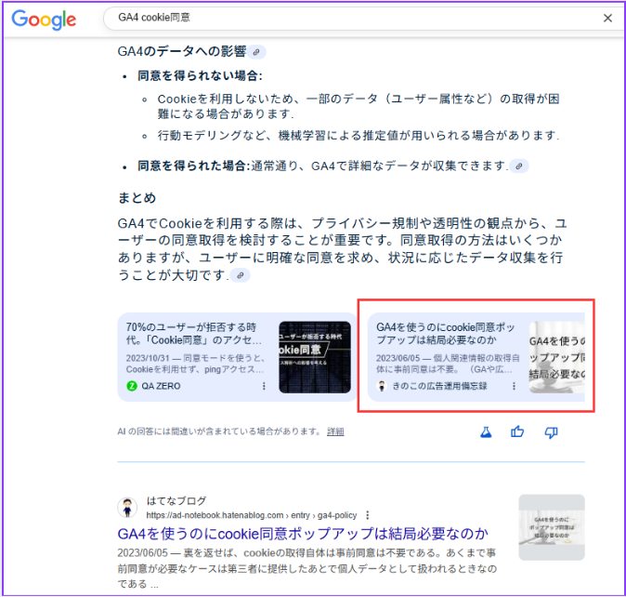Click the thumbs down feedback icon

tap(552, 432)
